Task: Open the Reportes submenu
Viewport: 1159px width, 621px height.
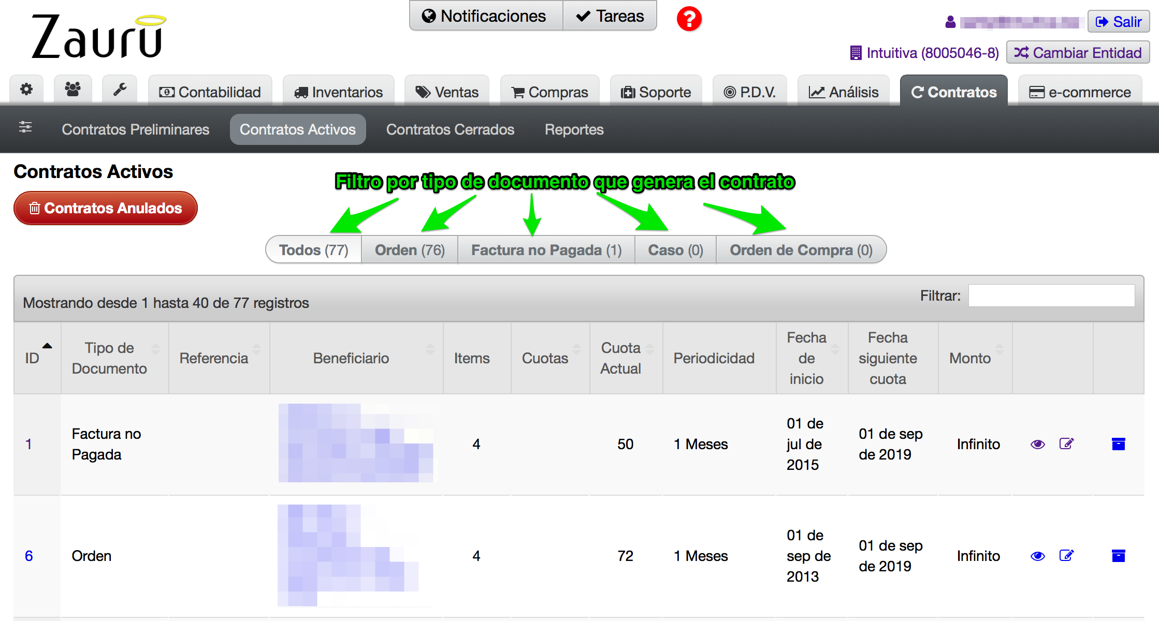Action: pyautogui.click(x=574, y=129)
